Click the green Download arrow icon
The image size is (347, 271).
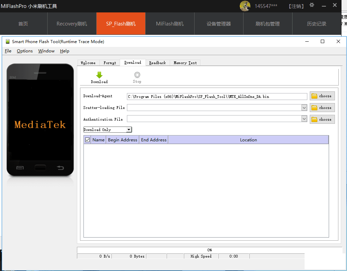tap(99, 75)
